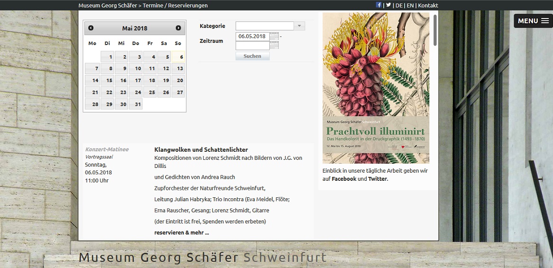
Task: Go to previous month in calendar
Action: click(91, 28)
